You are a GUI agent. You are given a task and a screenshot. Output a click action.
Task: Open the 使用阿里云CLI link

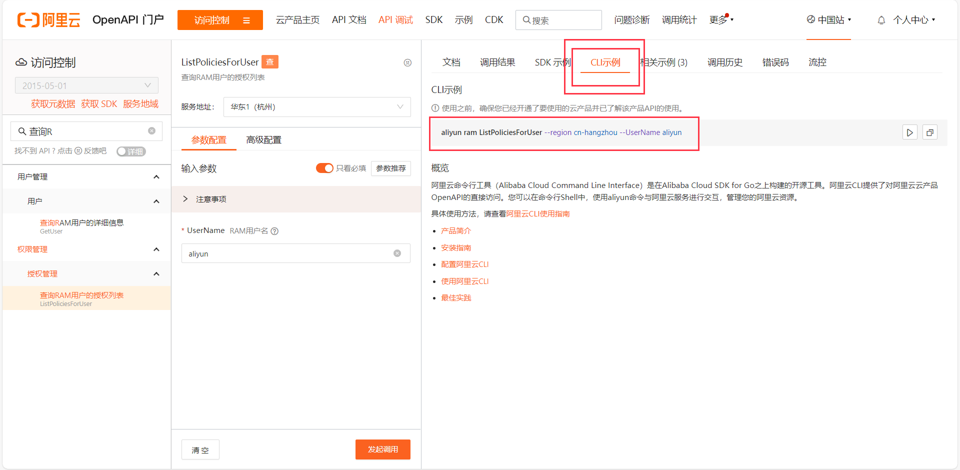click(464, 281)
